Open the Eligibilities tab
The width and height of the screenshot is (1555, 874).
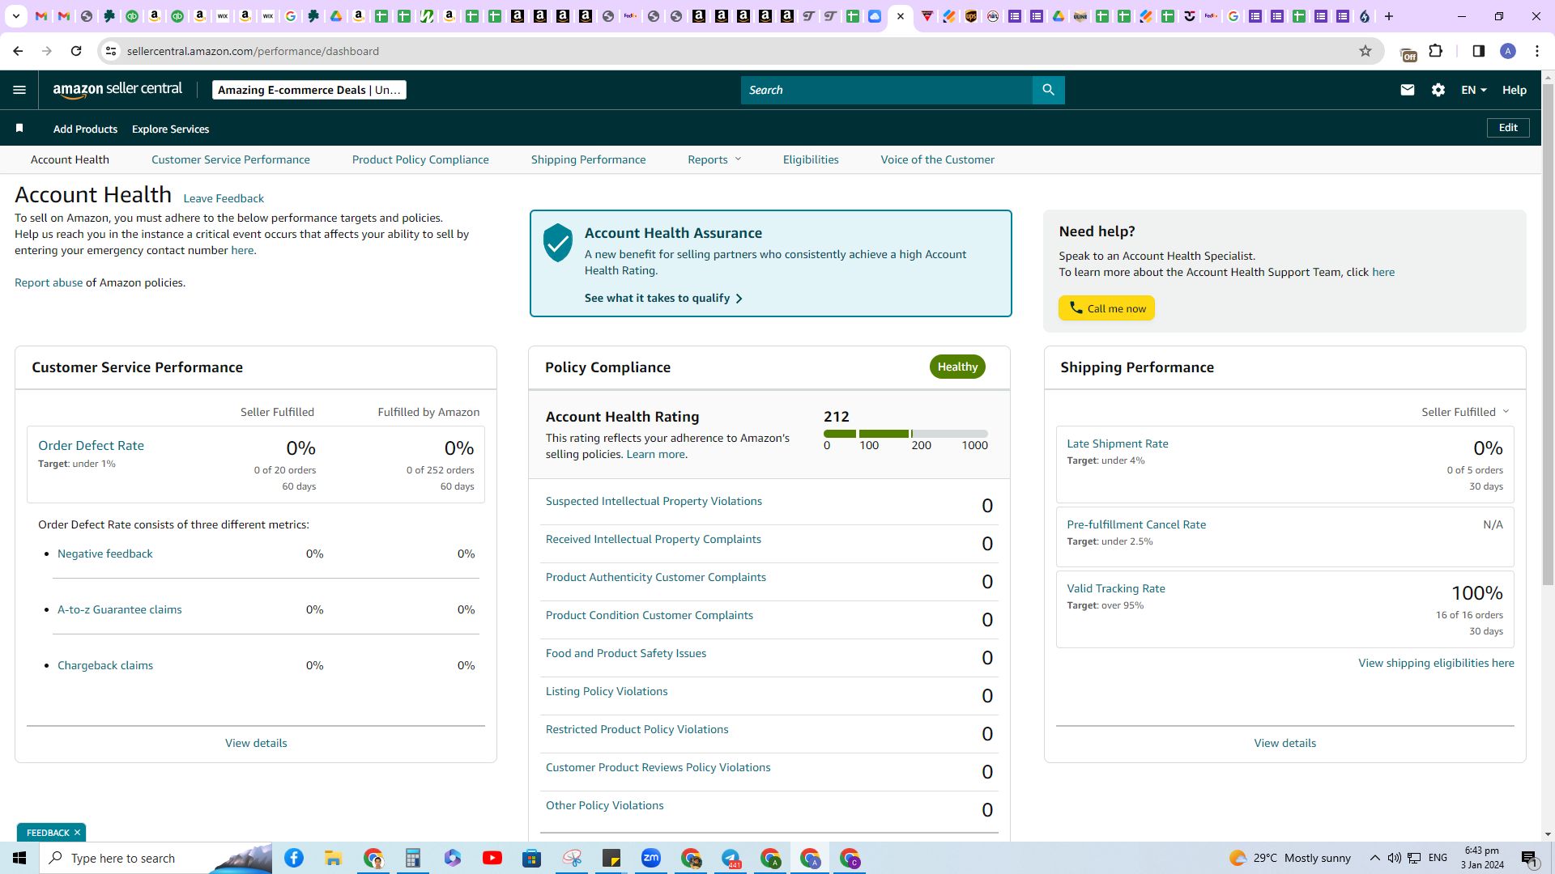pyautogui.click(x=811, y=159)
